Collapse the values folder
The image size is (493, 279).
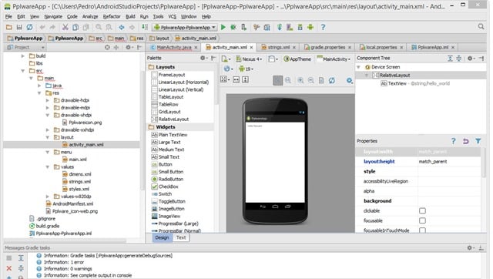pos(48,167)
